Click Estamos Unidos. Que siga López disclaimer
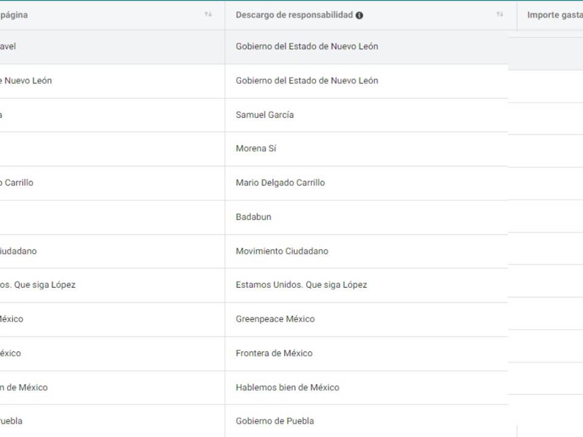 coord(301,285)
